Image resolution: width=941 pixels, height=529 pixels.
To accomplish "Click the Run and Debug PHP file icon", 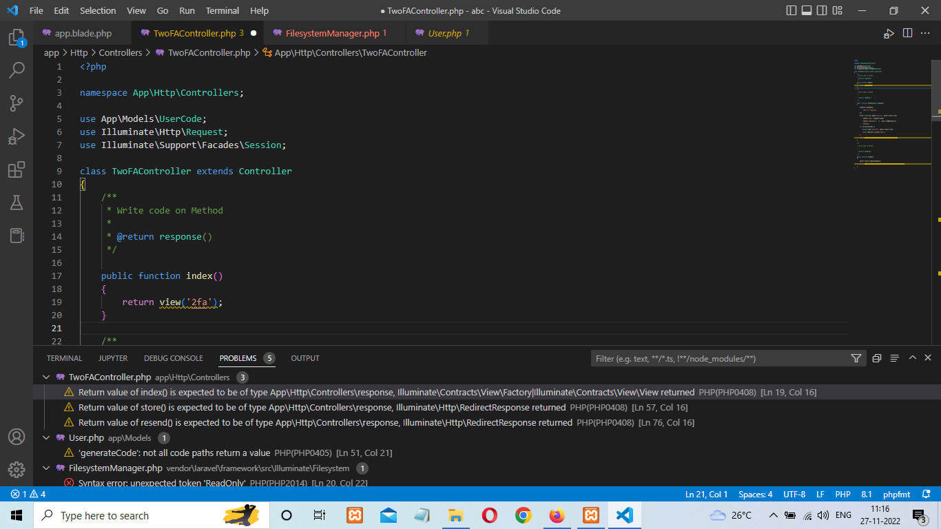I will (889, 33).
